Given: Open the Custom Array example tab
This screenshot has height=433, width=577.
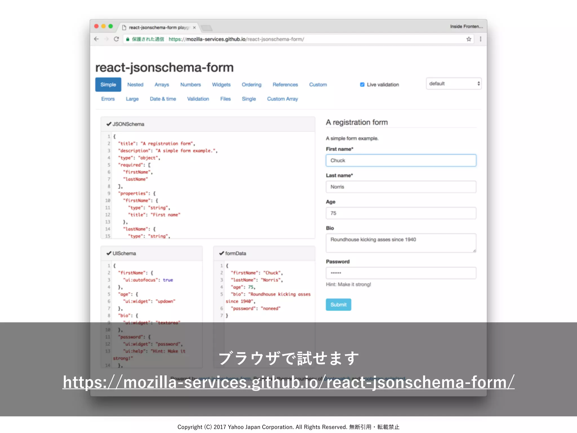Looking at the screenshot, I should coord(282,99).
